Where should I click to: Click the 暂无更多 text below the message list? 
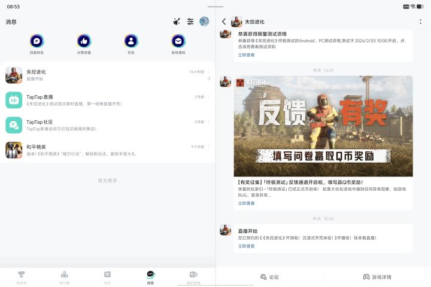(x=108, y=181)
